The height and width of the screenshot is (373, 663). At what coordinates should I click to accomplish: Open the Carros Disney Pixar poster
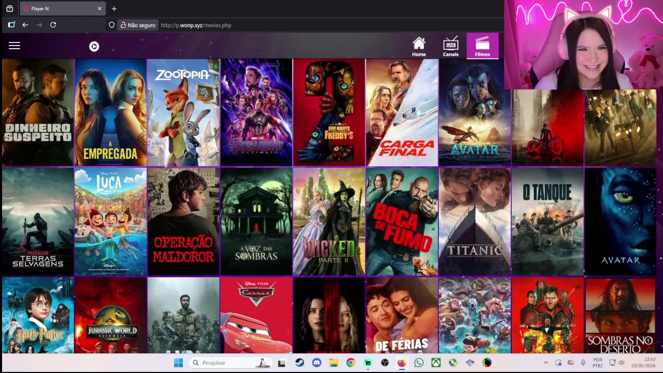coord(256,315)
